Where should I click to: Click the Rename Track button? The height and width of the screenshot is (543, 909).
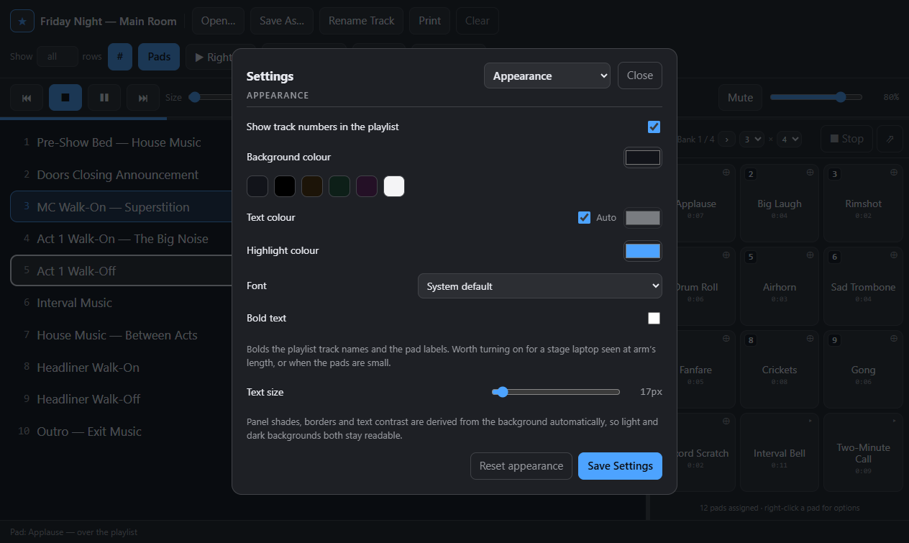click(x=362, y=21)
